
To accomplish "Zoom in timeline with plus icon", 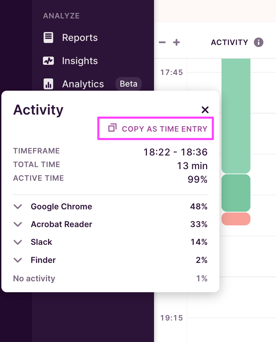I will tap(176, 42).
